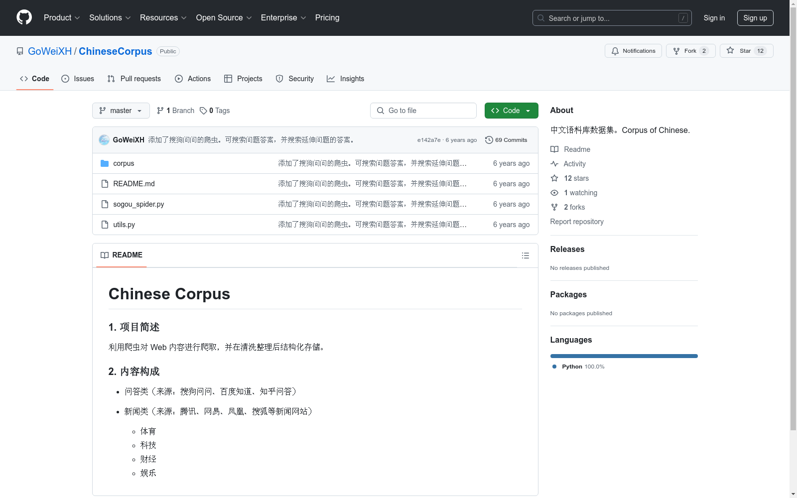Switch to the Issues tab
Image resolution: width=797 pixels, height=498 pixels.
tap(78, 79)
